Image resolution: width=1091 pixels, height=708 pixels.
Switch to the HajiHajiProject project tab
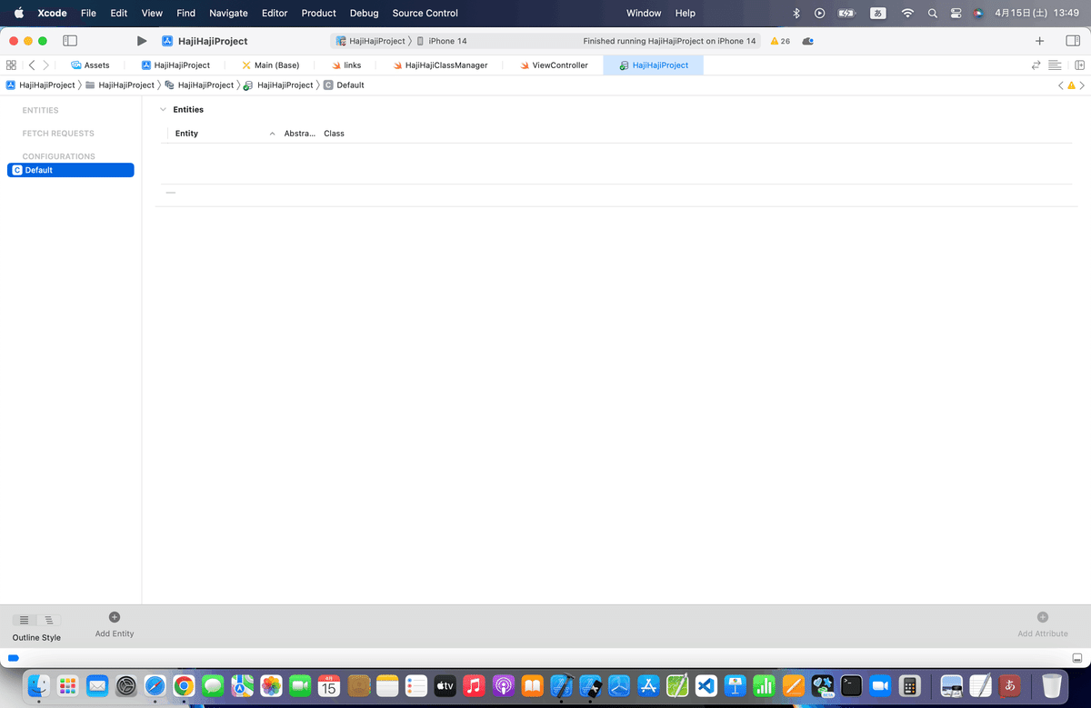(x=175, y=65)
